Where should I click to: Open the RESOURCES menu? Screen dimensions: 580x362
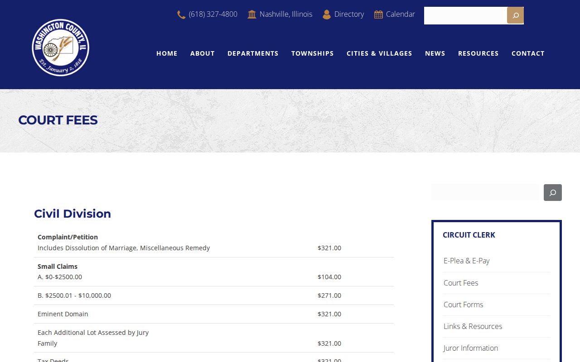coord(478,53)
